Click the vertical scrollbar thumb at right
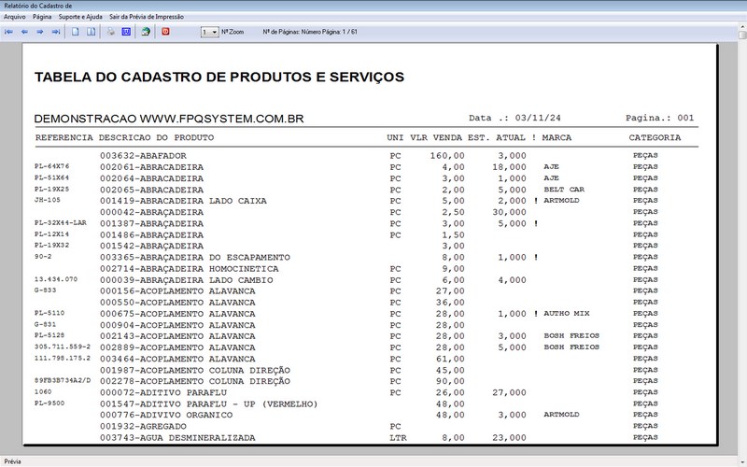This screenshot has height=467, width=747. click(x=742, y=35)
